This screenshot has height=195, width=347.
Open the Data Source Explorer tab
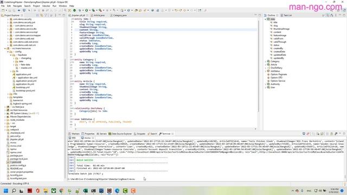[x=120, y=134]
